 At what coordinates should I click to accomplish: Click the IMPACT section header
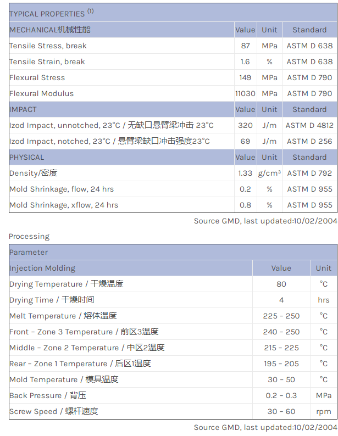(x=23, y=109)
